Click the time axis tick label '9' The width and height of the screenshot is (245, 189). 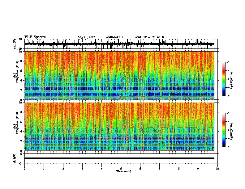(198, 169)
